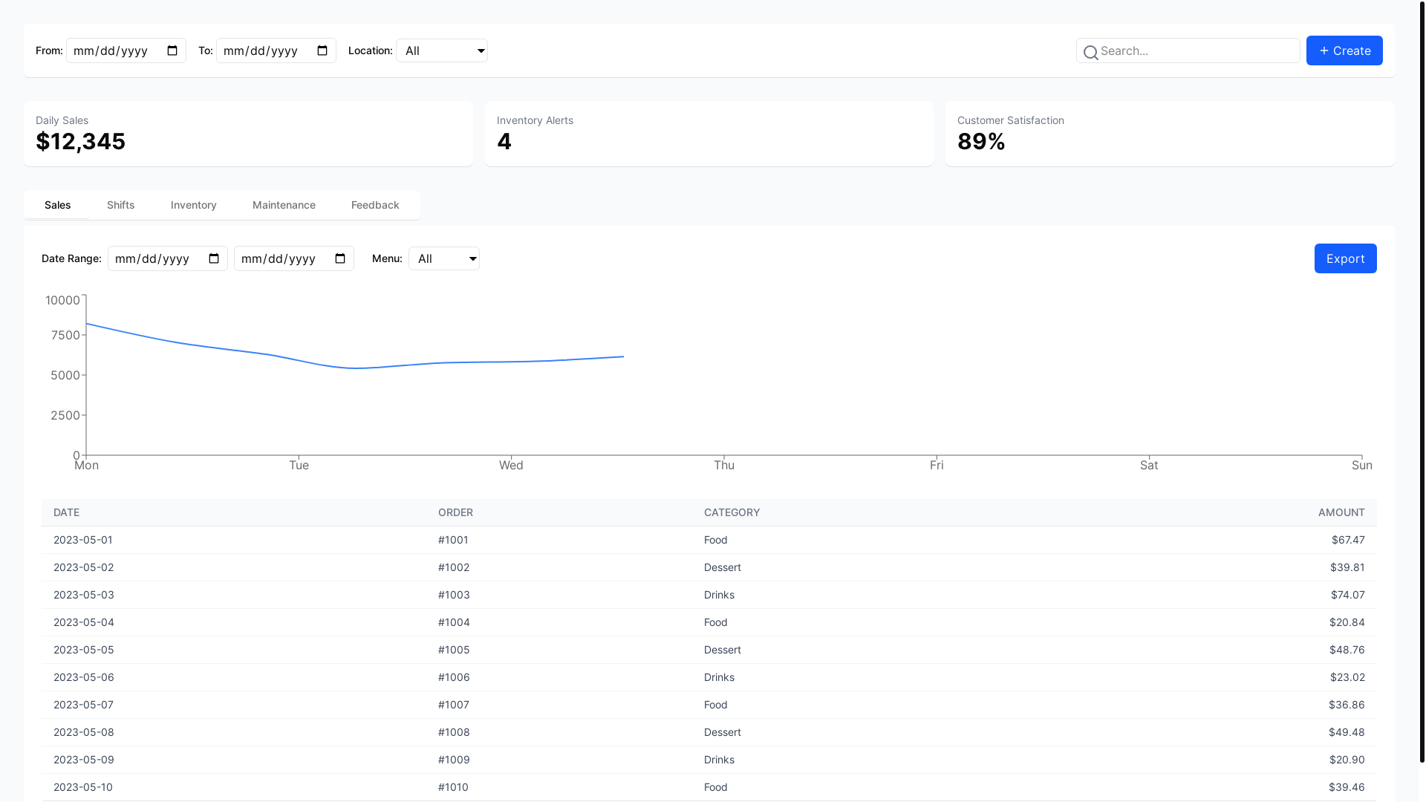Viewport: 1426px width, 802px height.
Task: Select order #1003 cell
Action: click(454, 595)
